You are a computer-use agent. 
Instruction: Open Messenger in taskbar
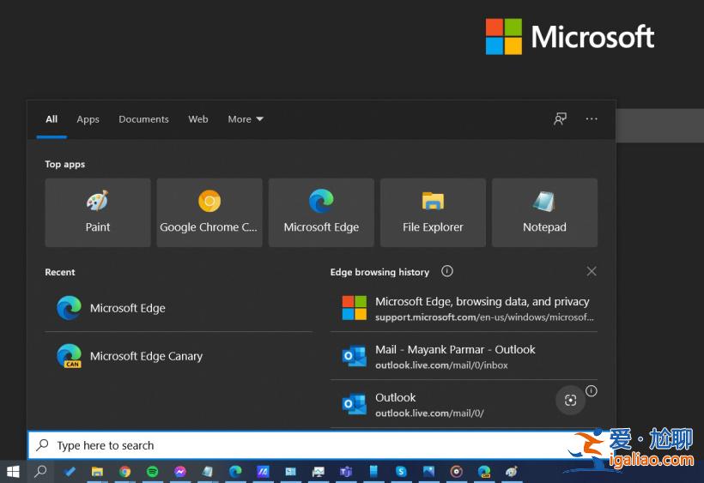coord(180,471)
